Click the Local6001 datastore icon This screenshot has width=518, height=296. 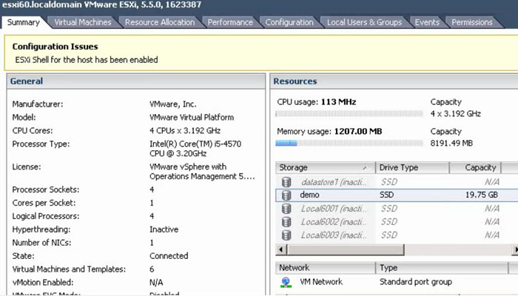click(x=286, y=209)
